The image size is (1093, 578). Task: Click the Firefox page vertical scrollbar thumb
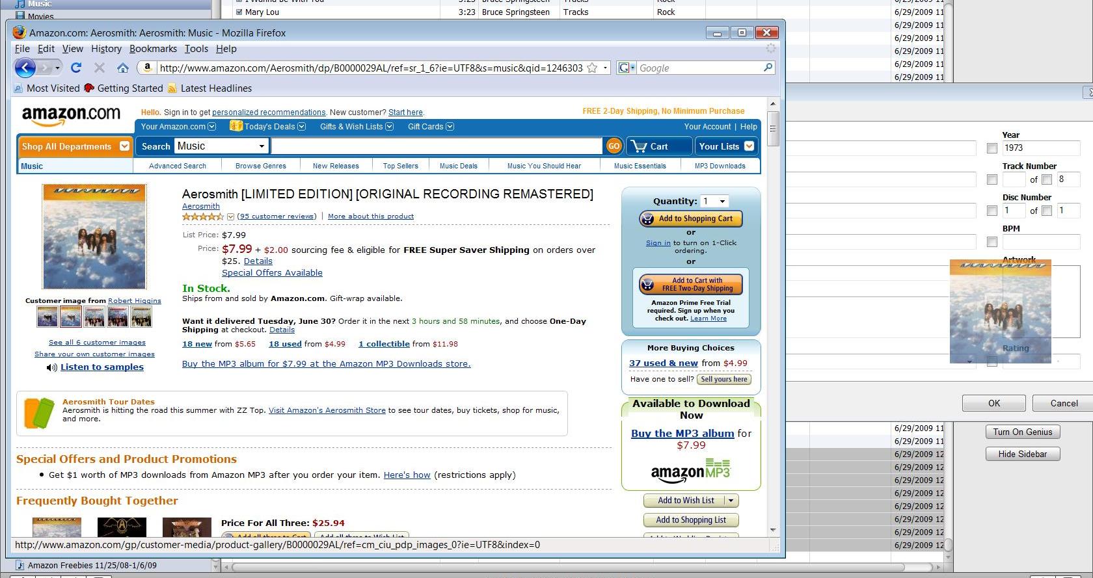click(x=773, y=127)
